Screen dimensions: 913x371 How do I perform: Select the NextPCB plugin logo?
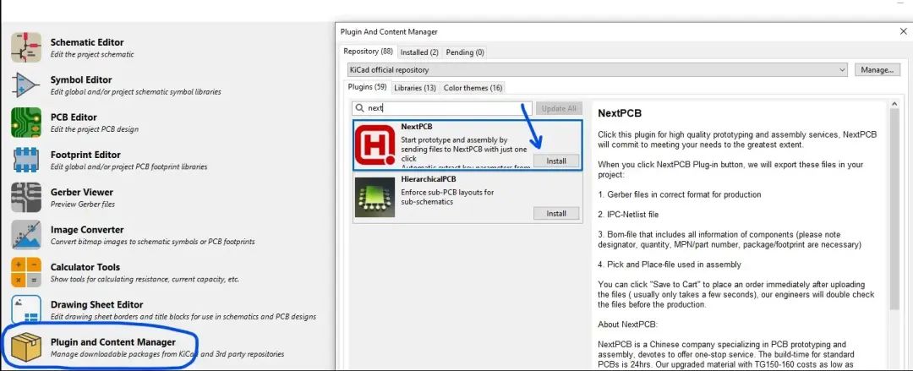point(375,145)
